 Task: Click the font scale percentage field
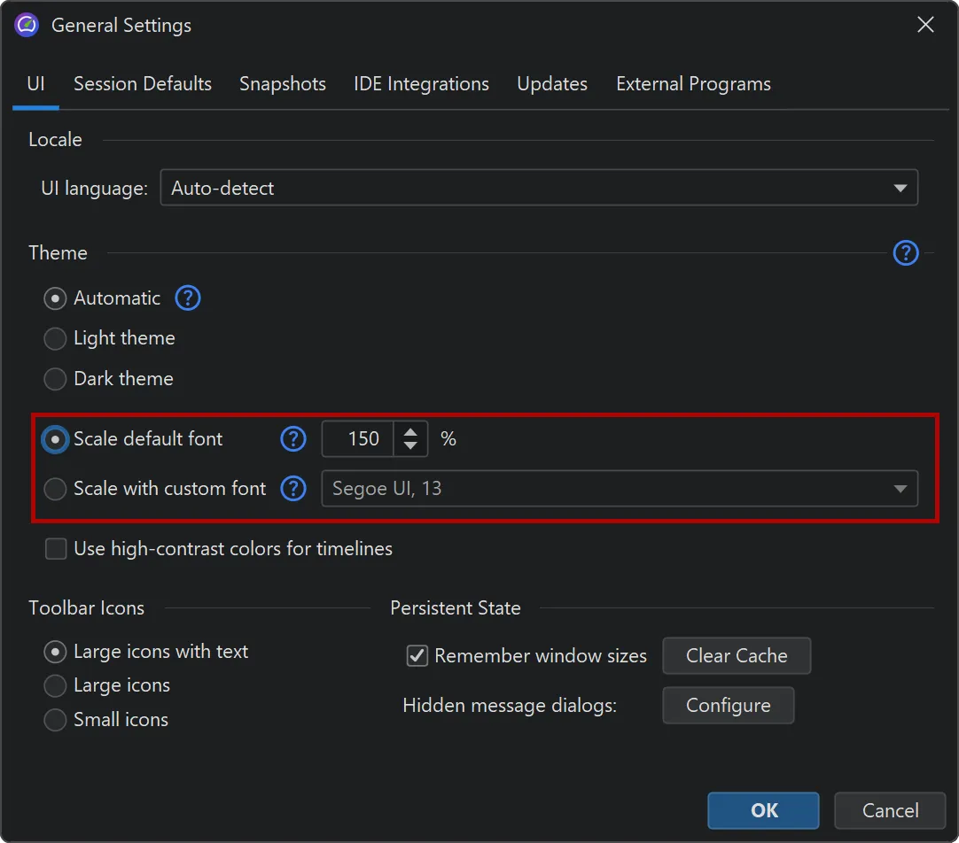coord(358,439)
